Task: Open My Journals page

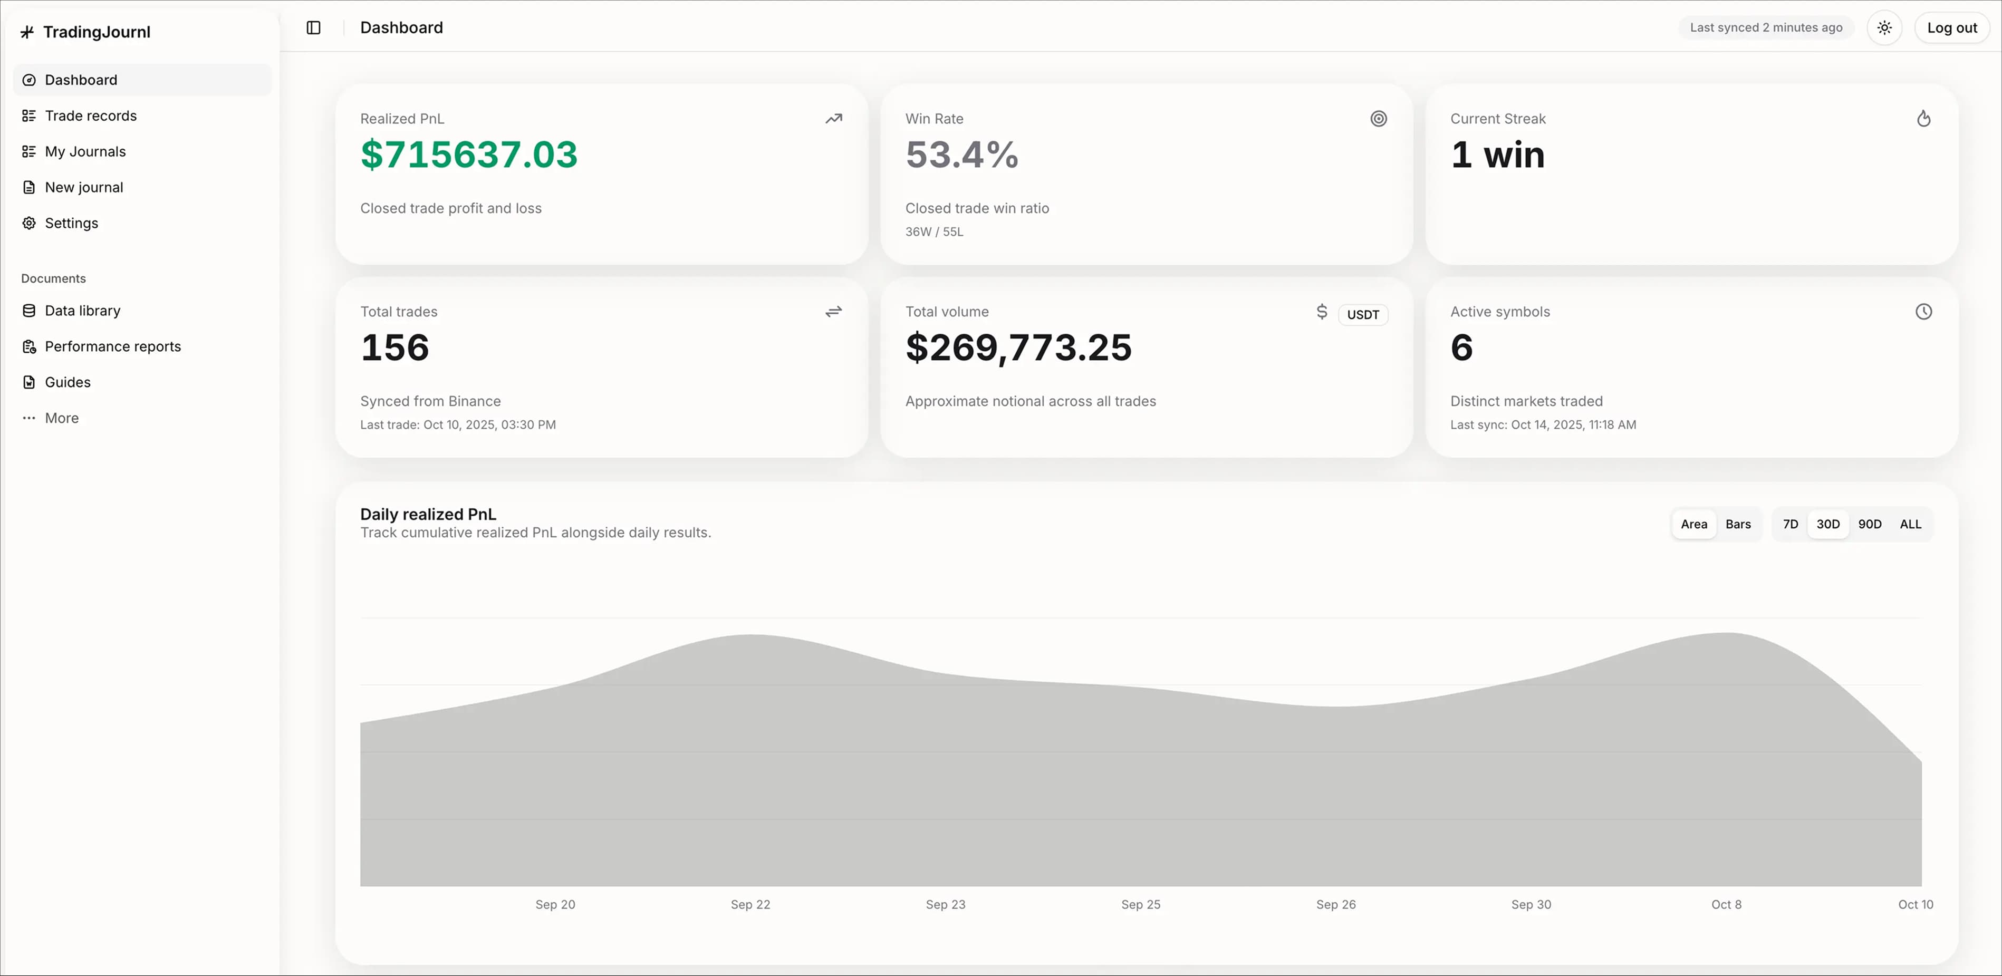Action: 85,151
